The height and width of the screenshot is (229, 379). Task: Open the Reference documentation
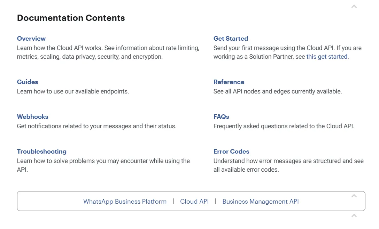point(229,82)
